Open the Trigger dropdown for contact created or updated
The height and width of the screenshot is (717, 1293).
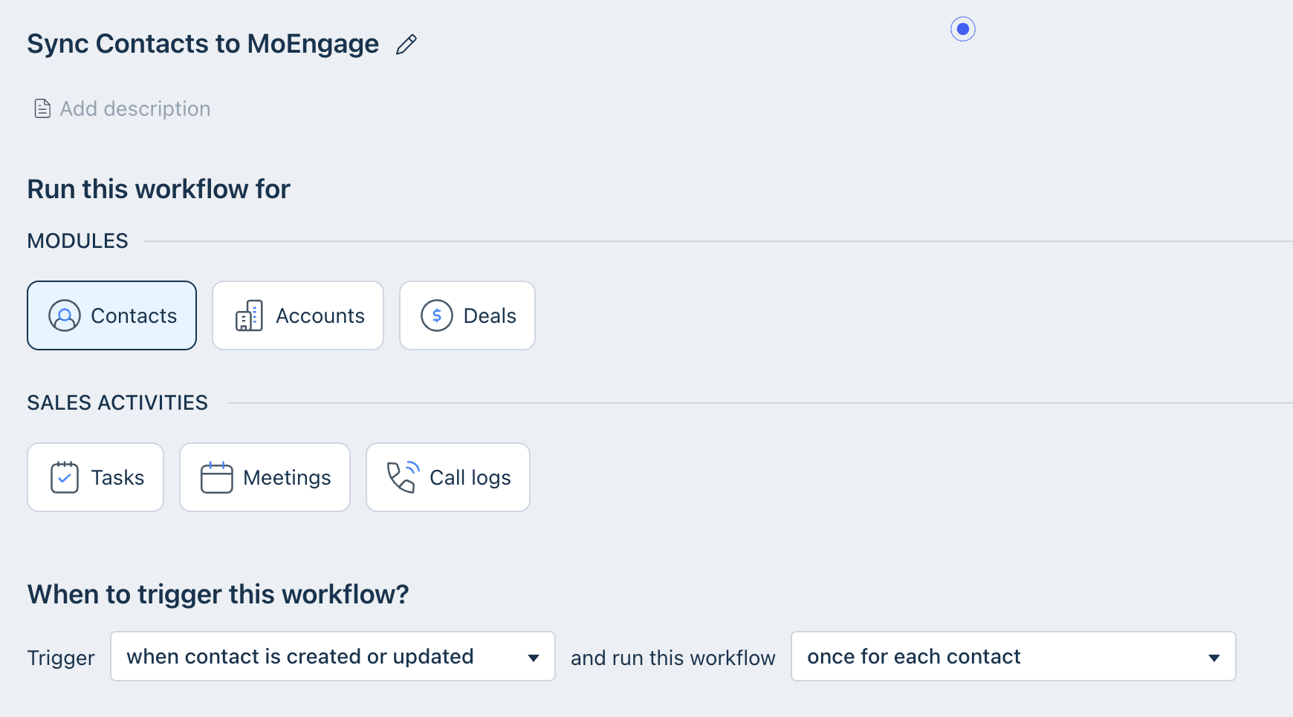333,656
